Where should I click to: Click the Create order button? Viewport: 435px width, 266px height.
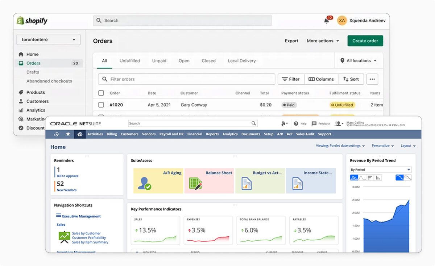click(x=365, y=41)
